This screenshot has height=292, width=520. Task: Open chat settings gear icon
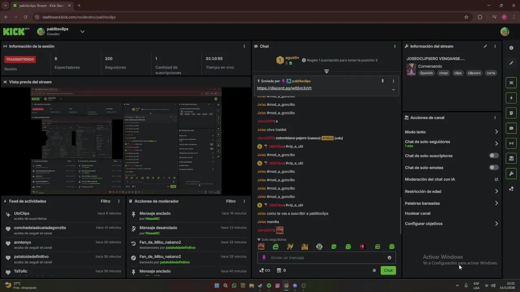pos(374,271)
